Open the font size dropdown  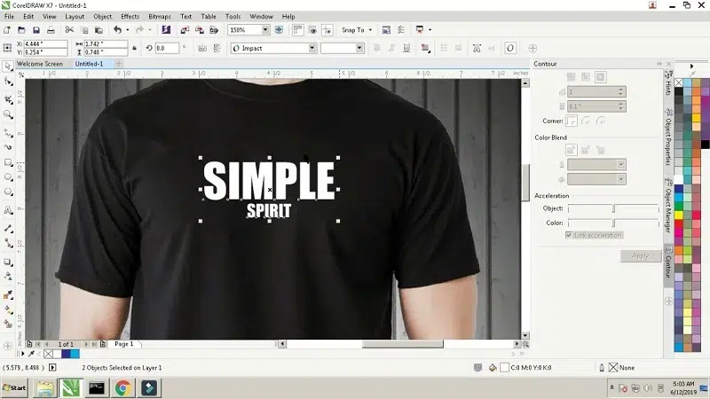point(359,48)
